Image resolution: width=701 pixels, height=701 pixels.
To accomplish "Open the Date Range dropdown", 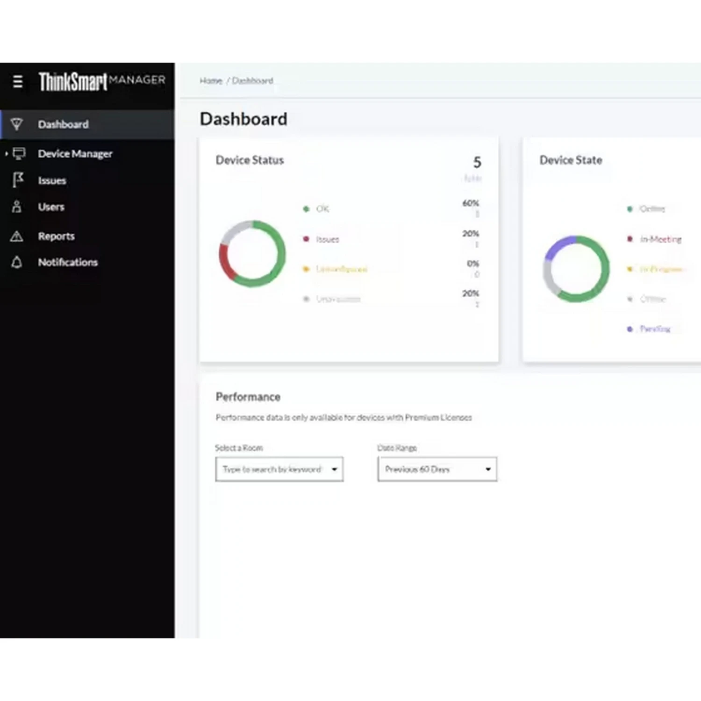I will [437, 469].
